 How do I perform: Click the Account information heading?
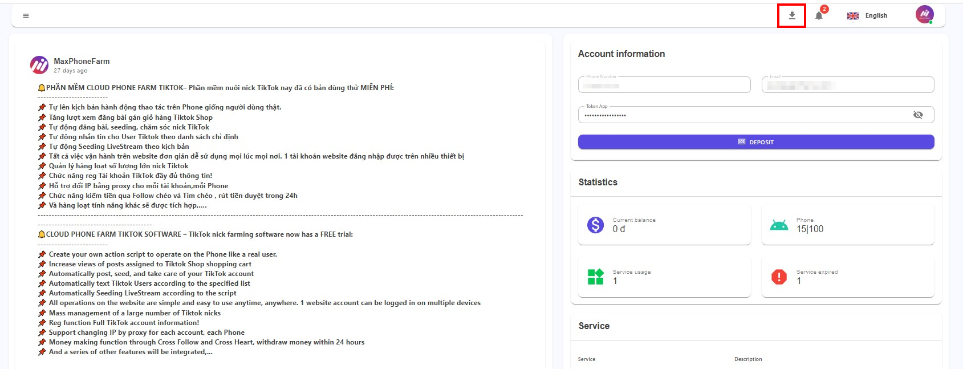621,54
